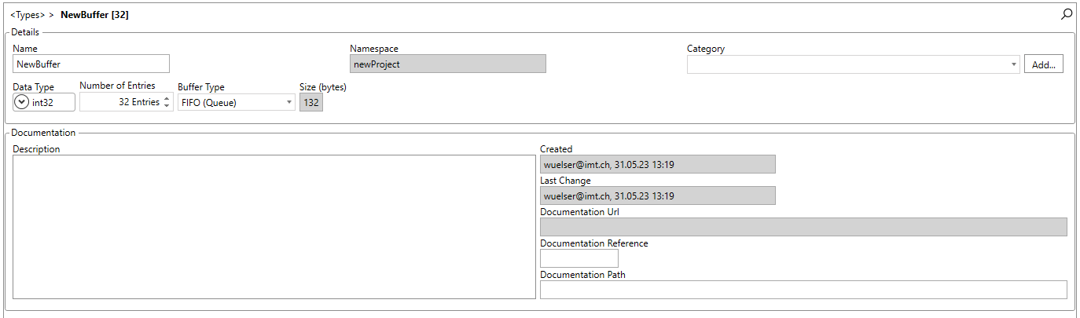Click the Documentation Url field

(803, 227)
